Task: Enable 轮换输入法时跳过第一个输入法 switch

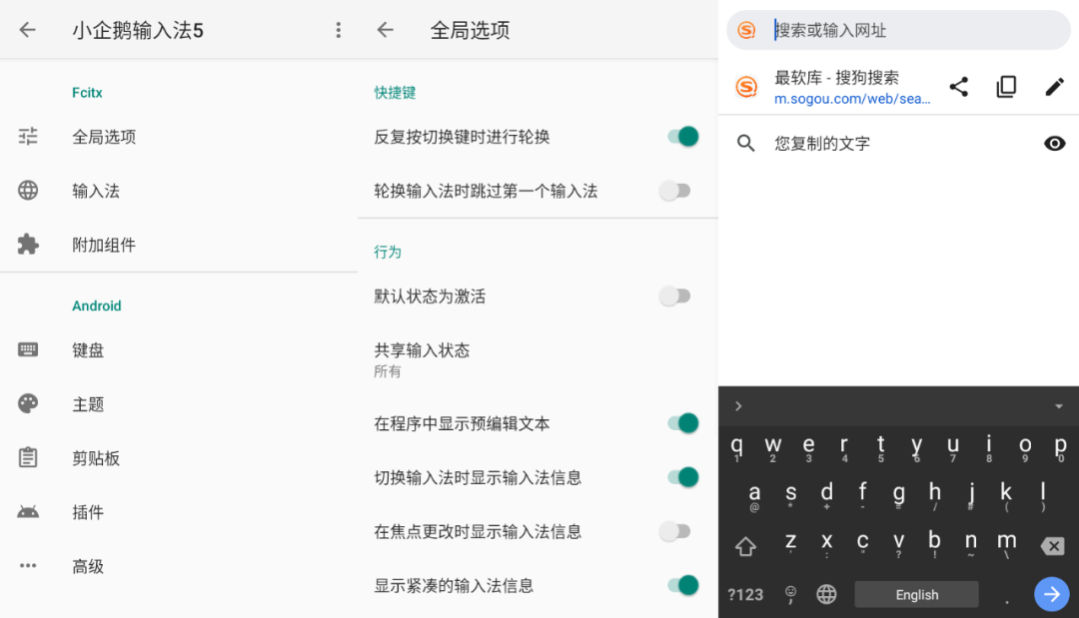Action: pos(675,191)
